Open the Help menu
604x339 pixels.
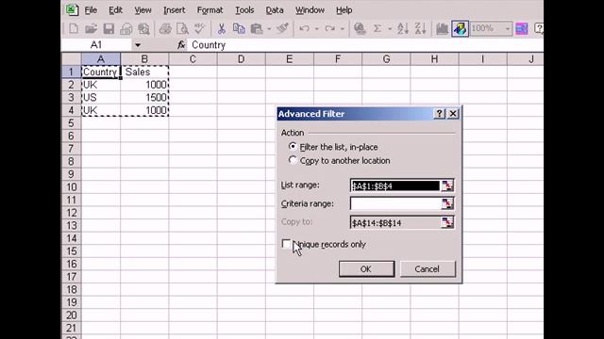click(344, 10)
